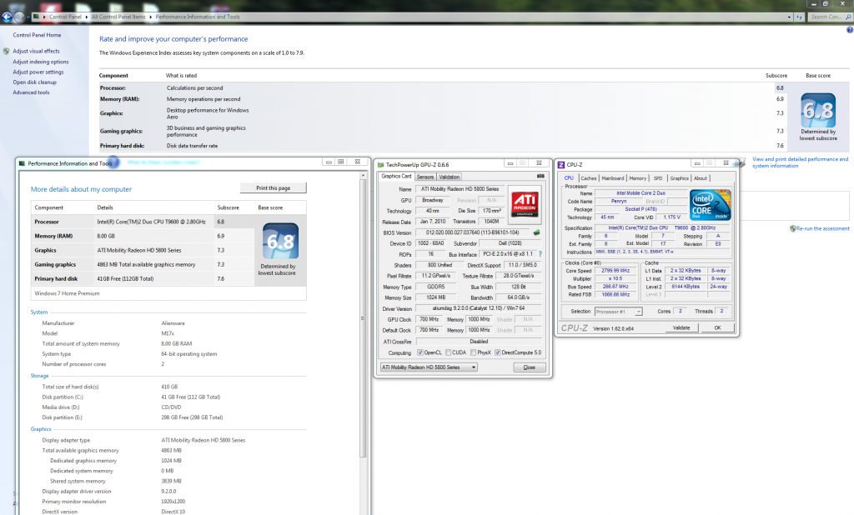Click the CPU-Z title bar app icon
This screenshot has height=515, width=854.
(561, 164)
